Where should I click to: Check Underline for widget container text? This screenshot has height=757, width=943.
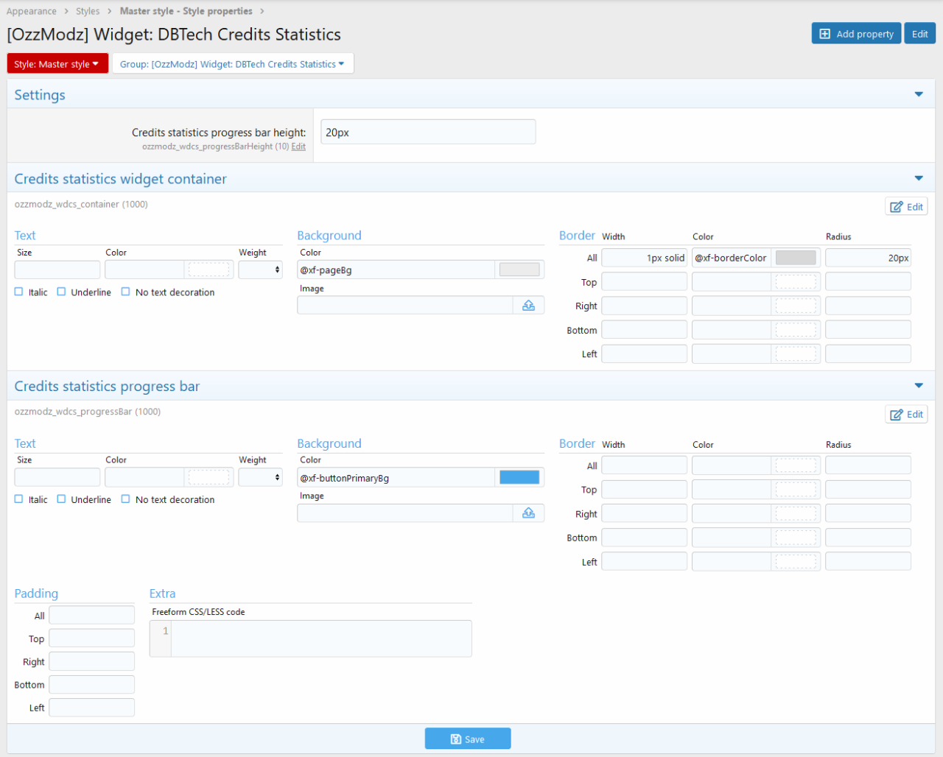point(62,292)
